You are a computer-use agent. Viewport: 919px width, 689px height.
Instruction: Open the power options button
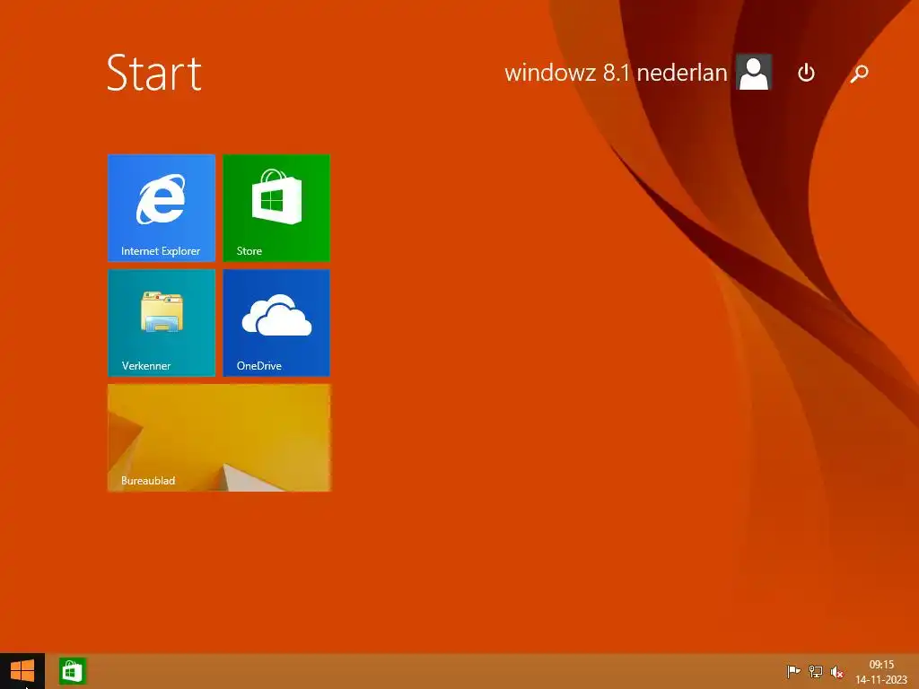[x=807, y=73]
